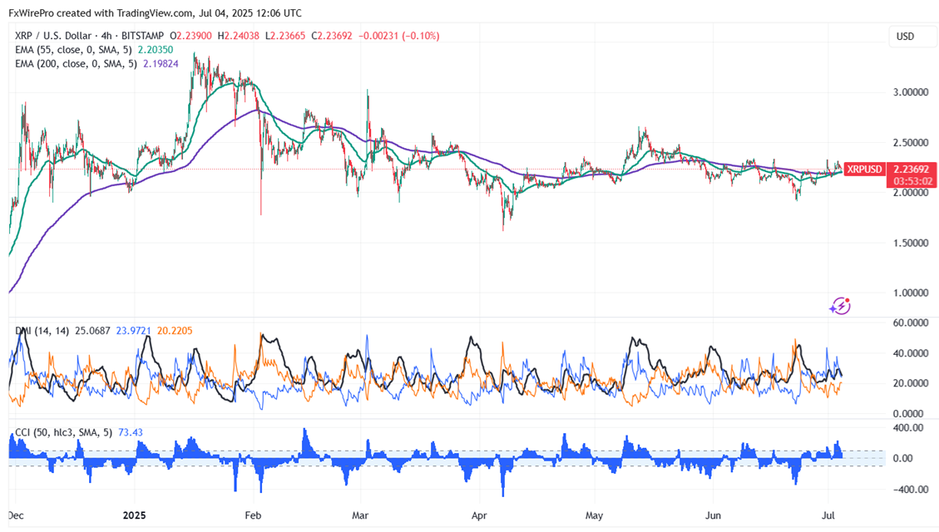Click DMI orange value 20.2205

click(175, 330)
